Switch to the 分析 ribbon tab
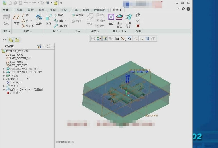218x148 pixels. click(30, 10)
